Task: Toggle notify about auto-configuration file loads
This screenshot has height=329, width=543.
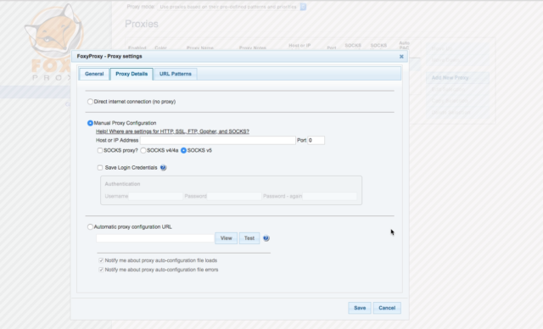Action: (101, 260)
